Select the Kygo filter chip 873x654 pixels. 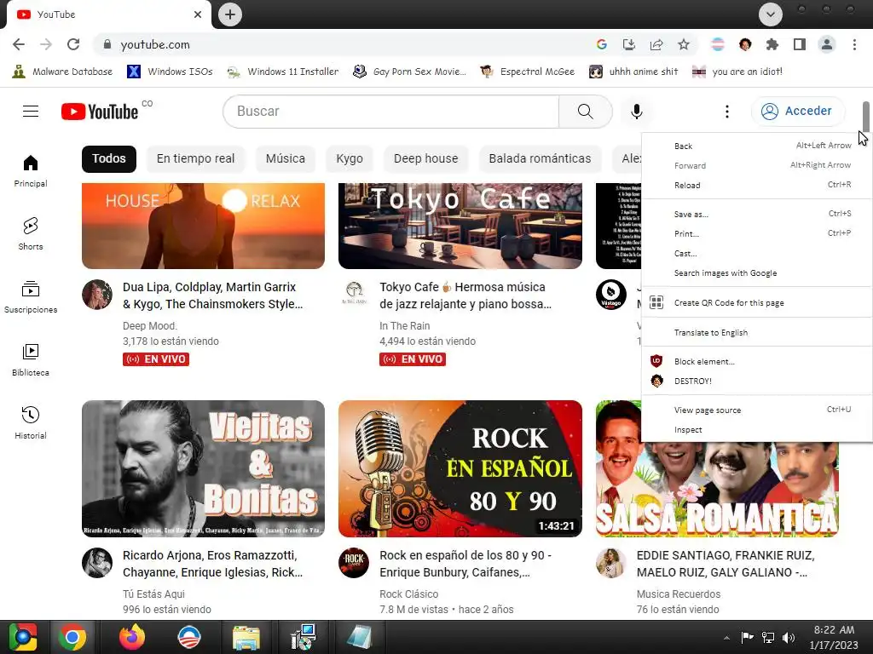tap(350, 158)
